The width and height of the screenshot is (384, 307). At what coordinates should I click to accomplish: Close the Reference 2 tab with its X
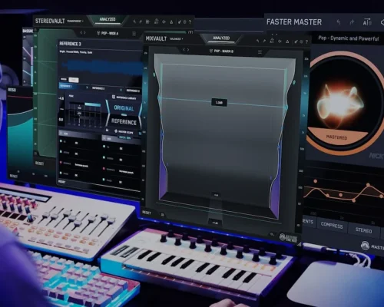(121, 90)
